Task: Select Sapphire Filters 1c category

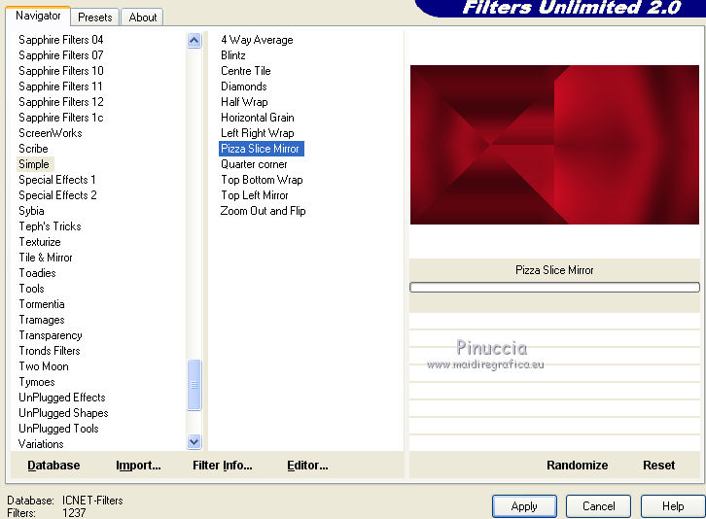Action: tap(61, 118)
